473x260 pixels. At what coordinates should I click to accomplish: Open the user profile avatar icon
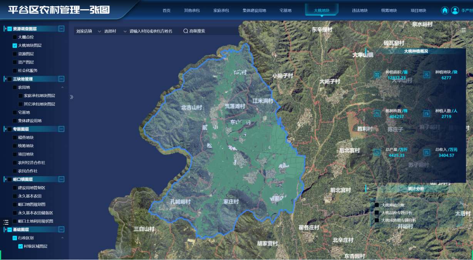pyautogui.click(x=455, y=10)
